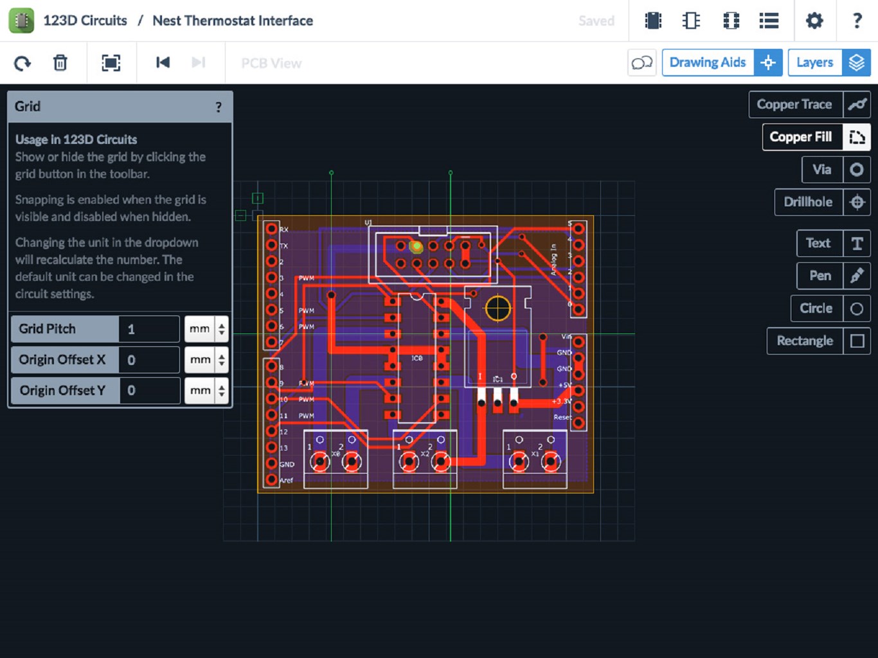Click the +5V pin label on the board
Image resolution: width=878 pixels, height=658 pixels.
565,385
